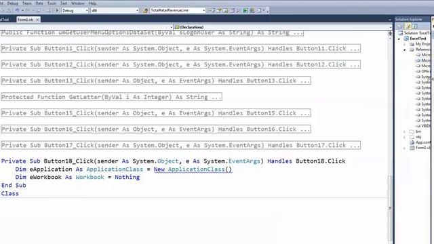Expand collapsed Button17_Click sub
This screenshot has width=434, height=244.
click(x=181, y=145)
